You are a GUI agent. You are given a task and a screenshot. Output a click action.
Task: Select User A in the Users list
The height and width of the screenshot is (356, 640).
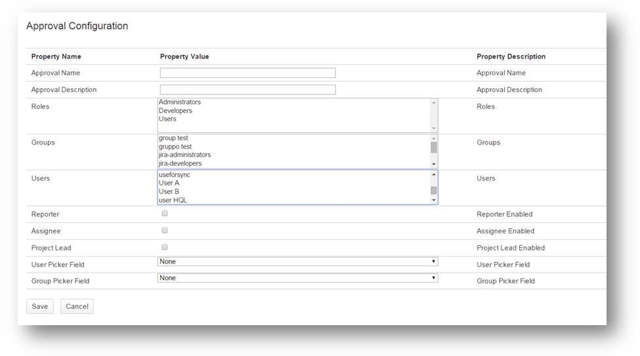coord(169,183)
